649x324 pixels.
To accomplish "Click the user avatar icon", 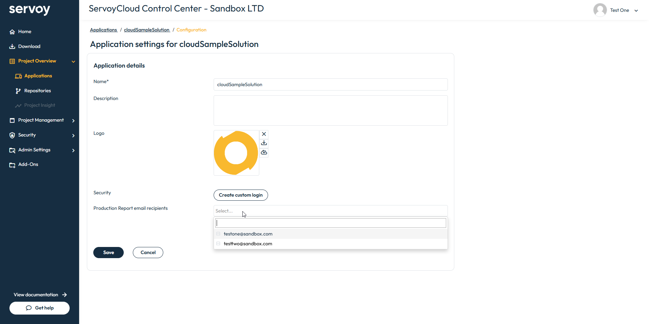I will 600,10.
